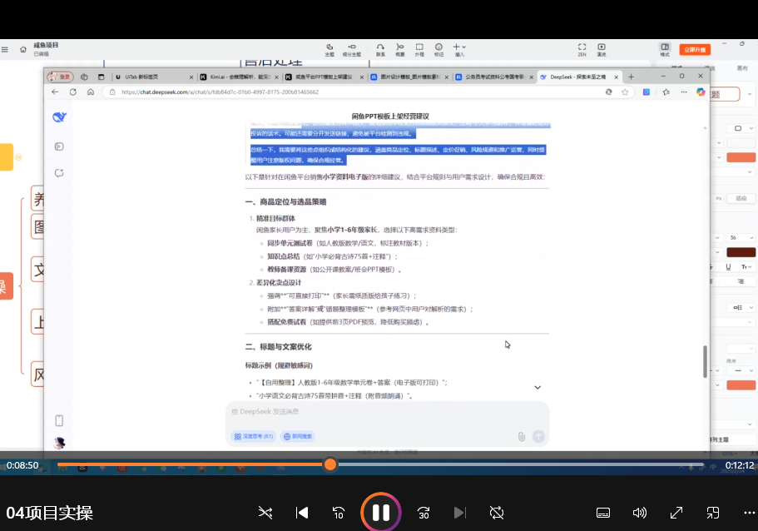The height and width of the screenshot is (531, 758).
Task: Adjust the volume speaker icon
Action: tap(640, 513)
